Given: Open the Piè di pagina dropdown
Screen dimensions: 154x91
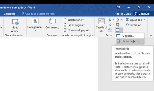Looking at the screenshot, I should click(74, 25).
